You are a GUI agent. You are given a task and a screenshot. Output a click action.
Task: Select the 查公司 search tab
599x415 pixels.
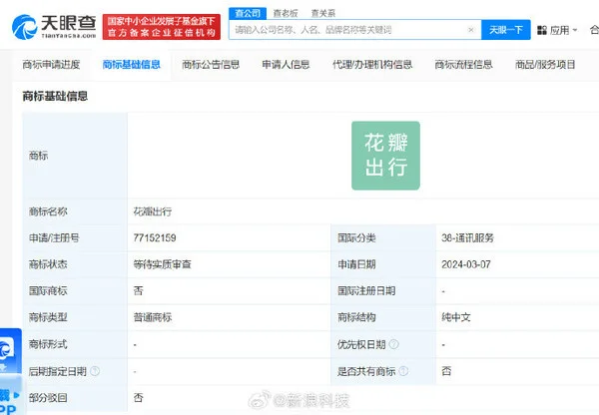pyautogui.click(x=247, y=13)
